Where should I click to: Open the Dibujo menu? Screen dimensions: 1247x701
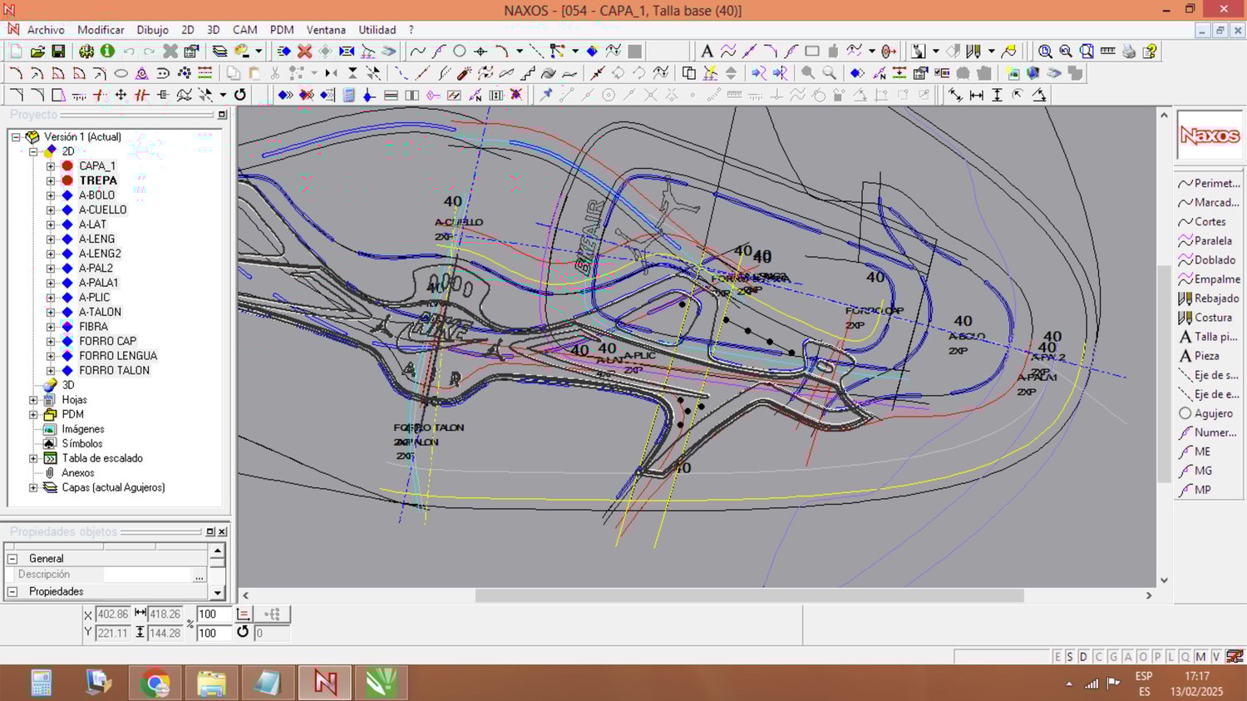click(152, 30)
